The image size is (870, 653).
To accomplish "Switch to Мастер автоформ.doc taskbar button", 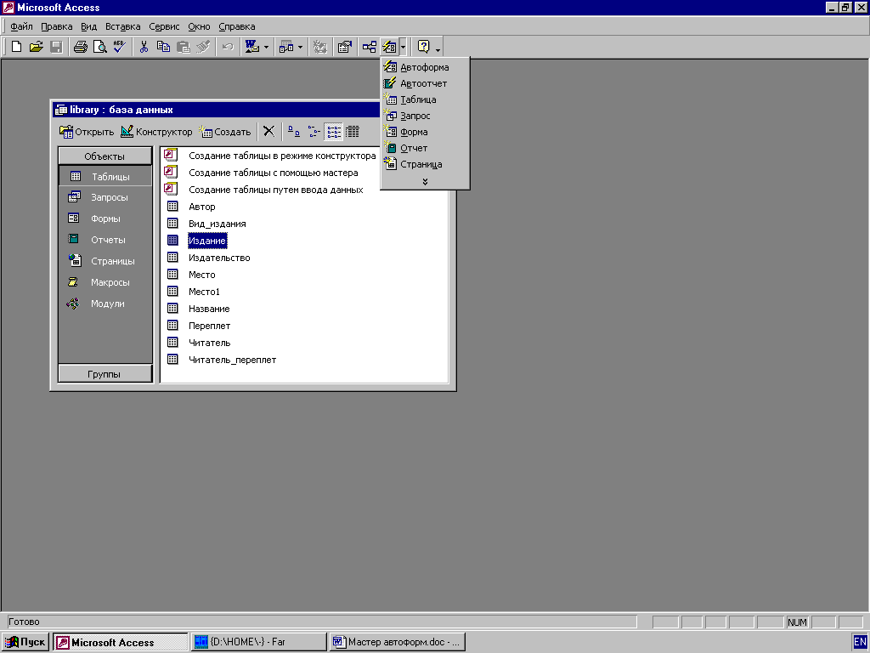I will click(x=397, y=642).
